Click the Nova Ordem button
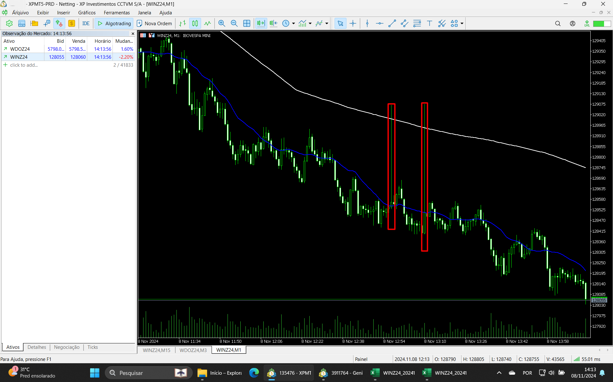Viewport: 613px width, 382px height. tap(154, 23)
